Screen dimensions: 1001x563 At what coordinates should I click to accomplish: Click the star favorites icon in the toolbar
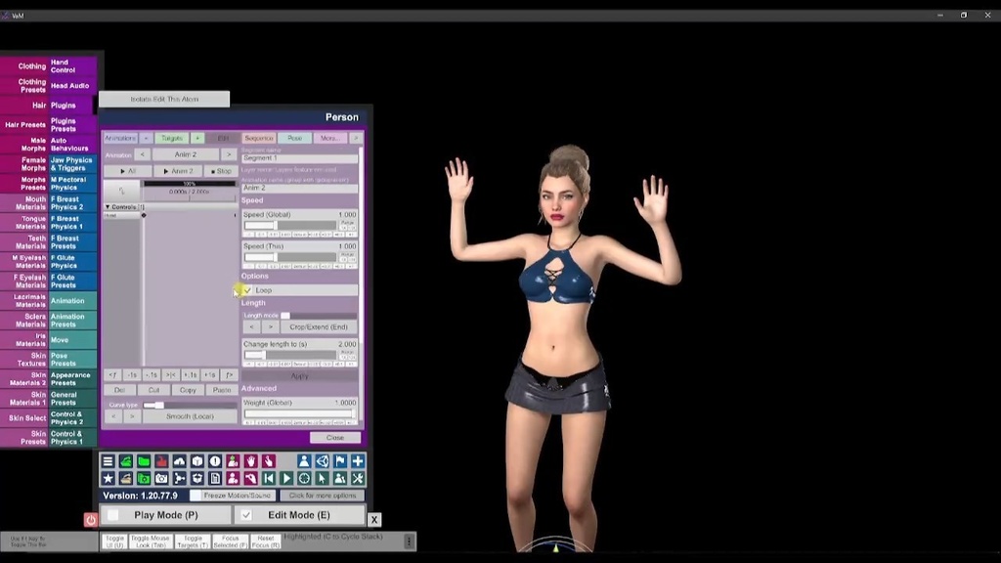tap(108, 477)
